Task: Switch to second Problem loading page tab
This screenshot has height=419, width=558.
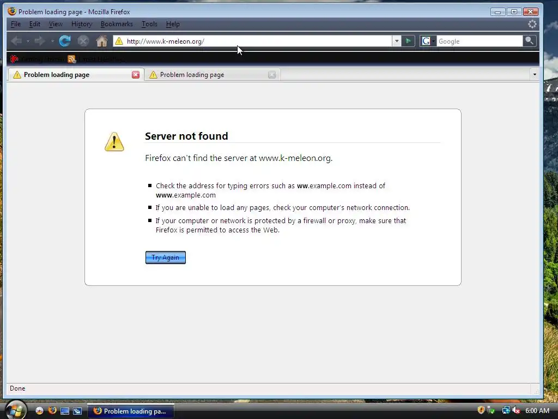Action: point(212,75)
